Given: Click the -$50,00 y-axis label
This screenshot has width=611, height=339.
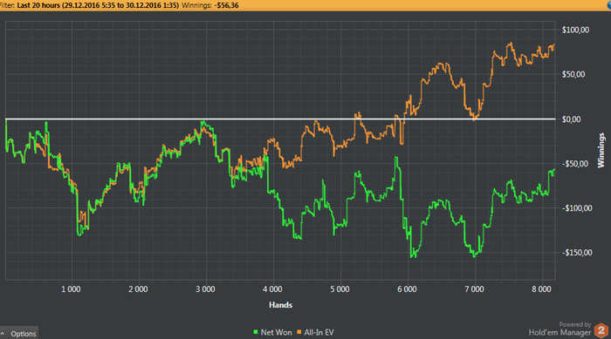Looking at the screenshot, I should pyautogui.click(x=574, y=164).
